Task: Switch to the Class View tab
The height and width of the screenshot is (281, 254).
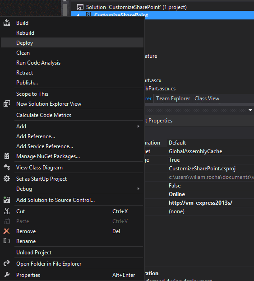Action: tap(207, 98)
